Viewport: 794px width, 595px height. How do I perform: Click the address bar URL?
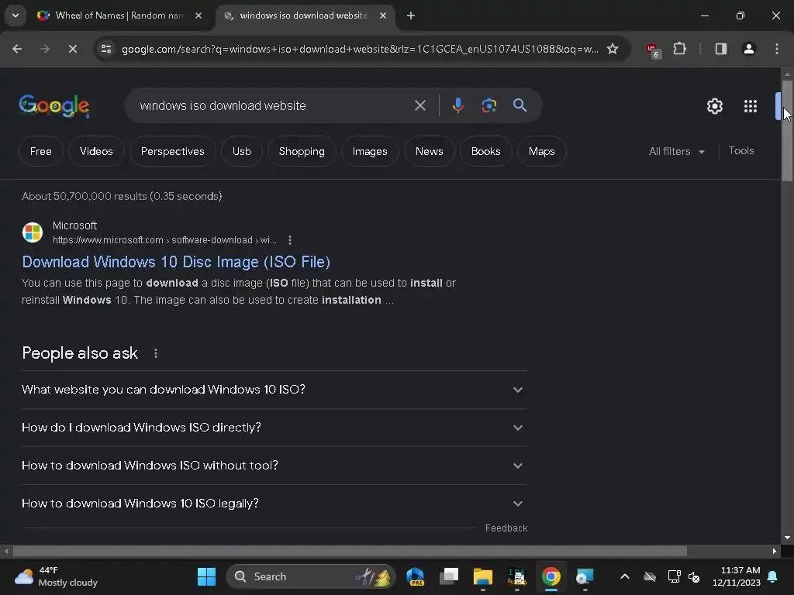coord(360,49)
